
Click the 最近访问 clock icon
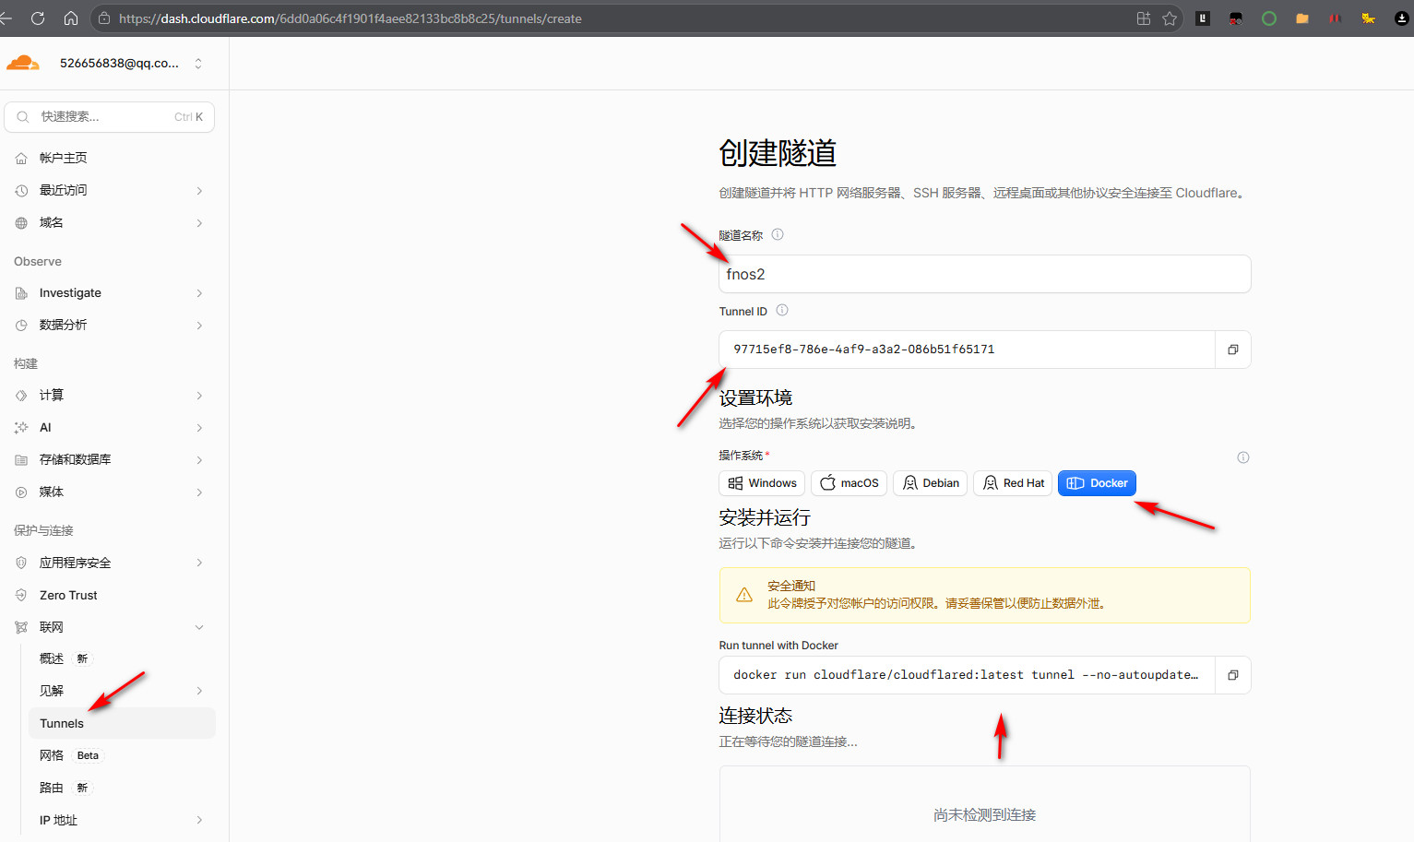(21, 191)
